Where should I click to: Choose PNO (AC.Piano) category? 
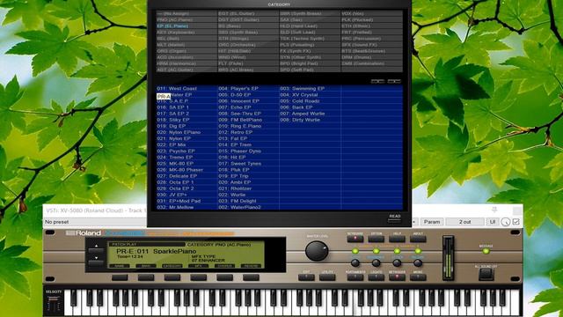[186, 19]
